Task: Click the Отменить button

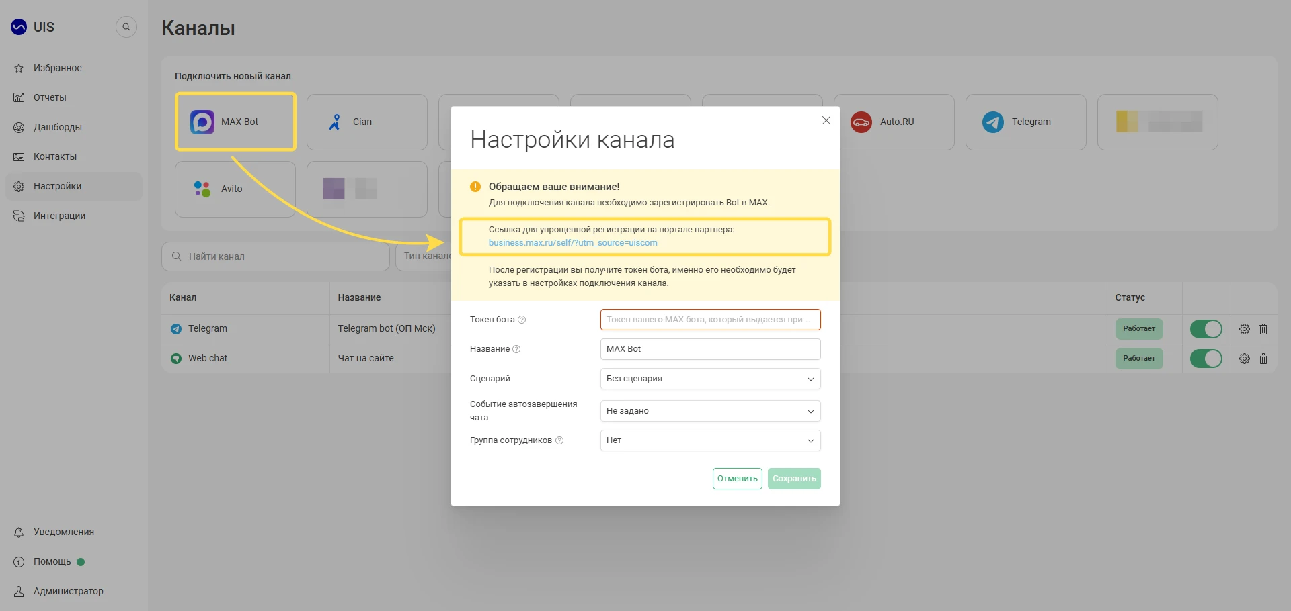Action: 737,479
